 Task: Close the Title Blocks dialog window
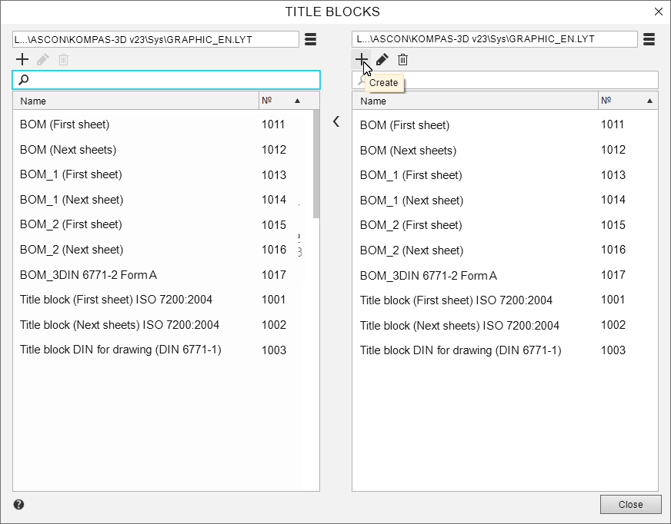point(658,12)
